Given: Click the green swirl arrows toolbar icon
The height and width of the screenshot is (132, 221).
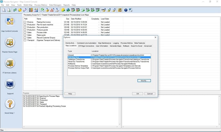Looking at the screenshot, I should pyautogui.click(x=42, y=10).
